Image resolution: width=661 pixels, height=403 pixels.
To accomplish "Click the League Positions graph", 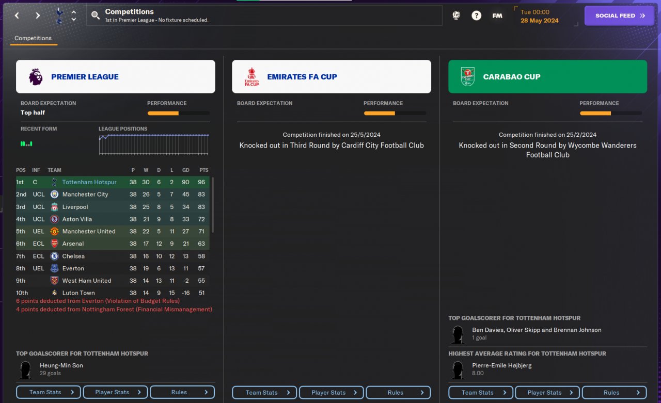I will click(x=154, y=144).
